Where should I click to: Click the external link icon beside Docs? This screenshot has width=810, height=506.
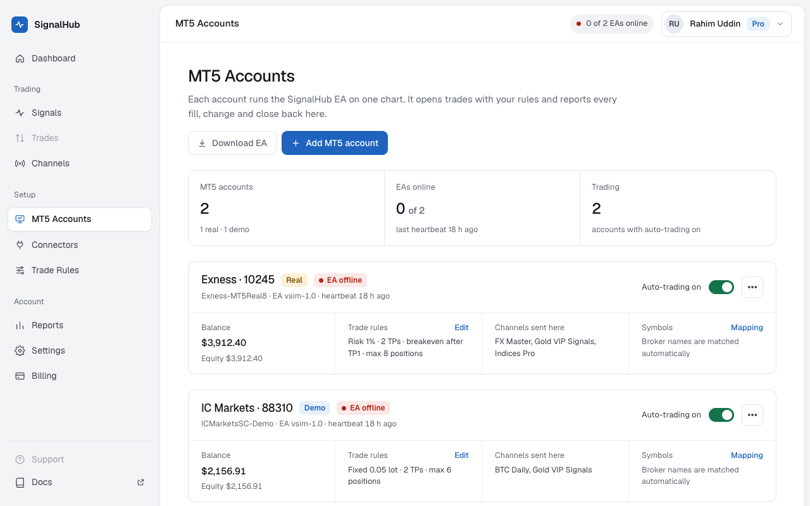point(140,482)
